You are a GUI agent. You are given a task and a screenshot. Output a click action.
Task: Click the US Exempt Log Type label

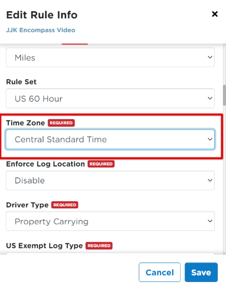point(44,246)
